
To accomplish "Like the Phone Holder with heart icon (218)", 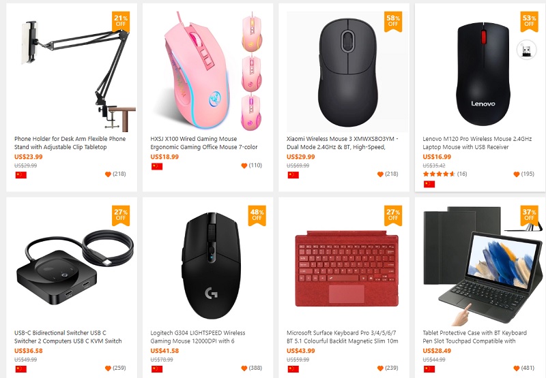I will tap(108, 174).
